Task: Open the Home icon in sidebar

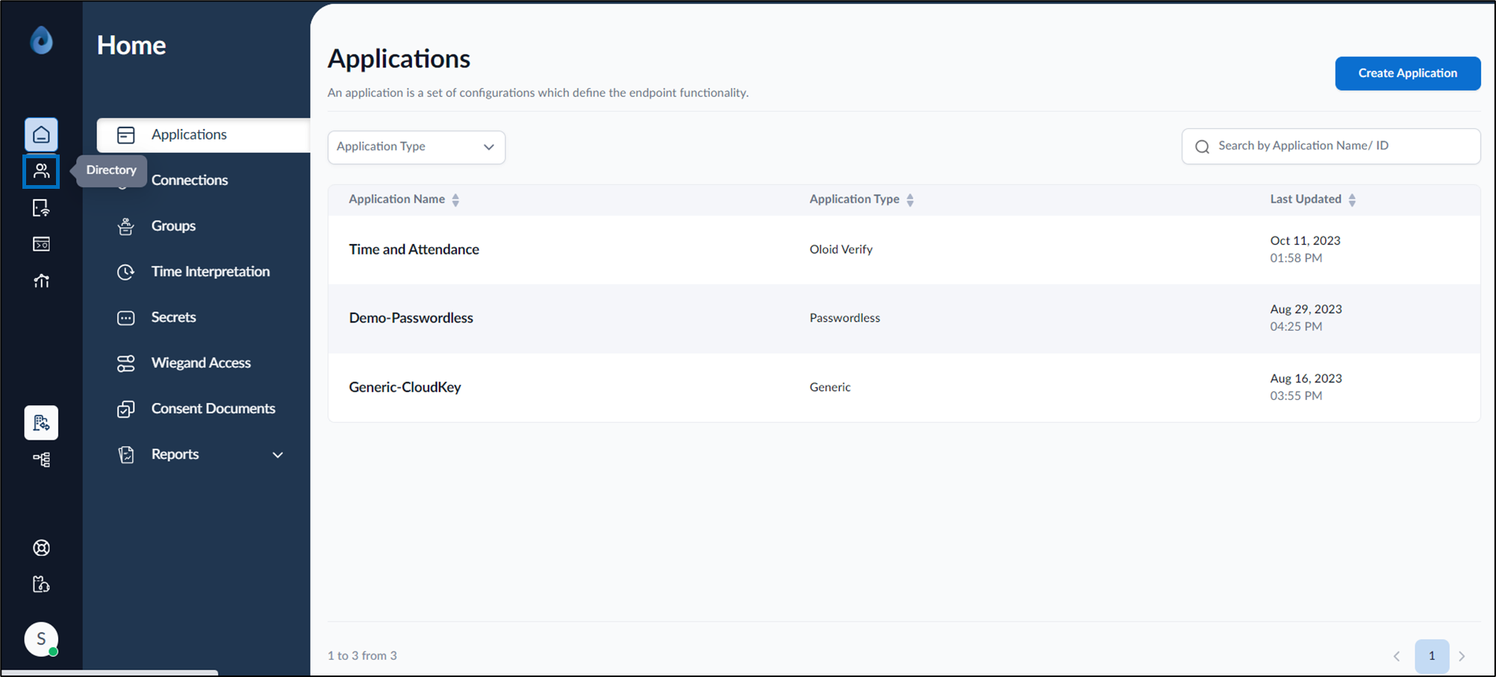Action: (41, 135)
